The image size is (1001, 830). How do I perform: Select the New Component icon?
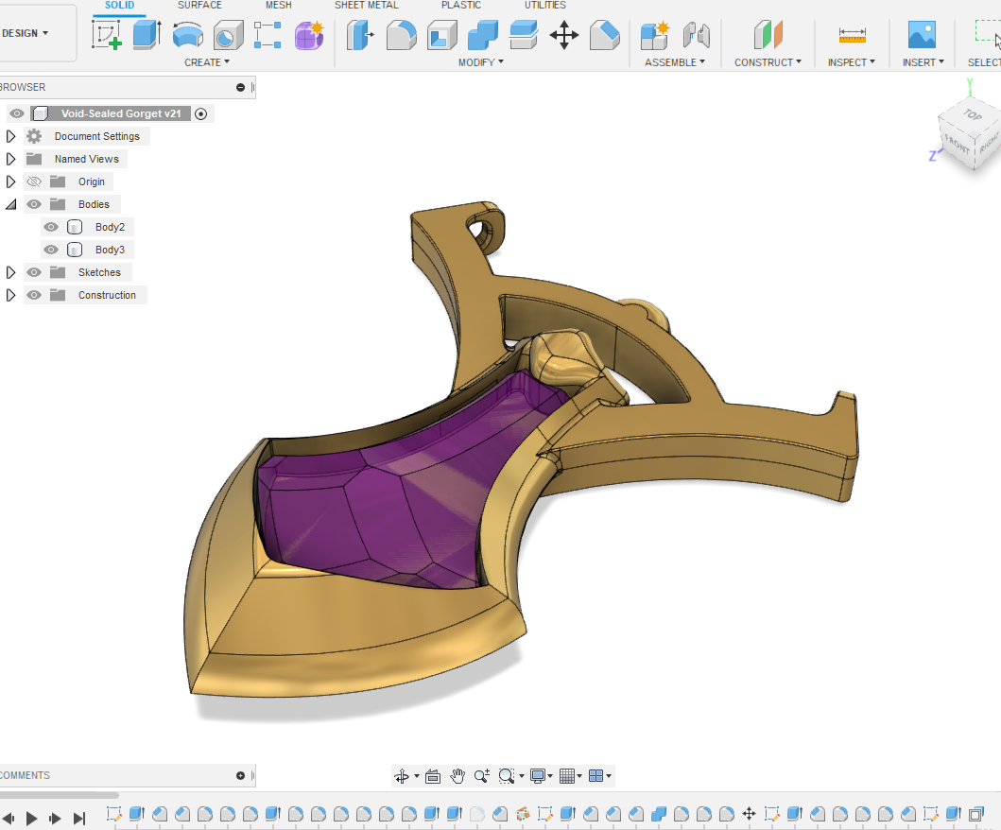click(655, 35)
